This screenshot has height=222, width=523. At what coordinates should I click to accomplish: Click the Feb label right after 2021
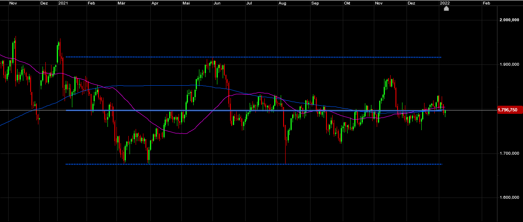point(92,3)
